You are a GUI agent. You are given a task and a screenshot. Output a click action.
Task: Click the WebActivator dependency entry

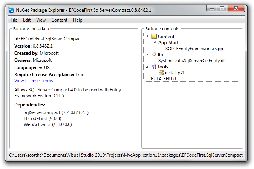(x=48, y=124)
